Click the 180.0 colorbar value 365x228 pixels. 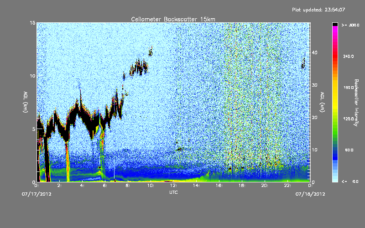coord(349,88)
